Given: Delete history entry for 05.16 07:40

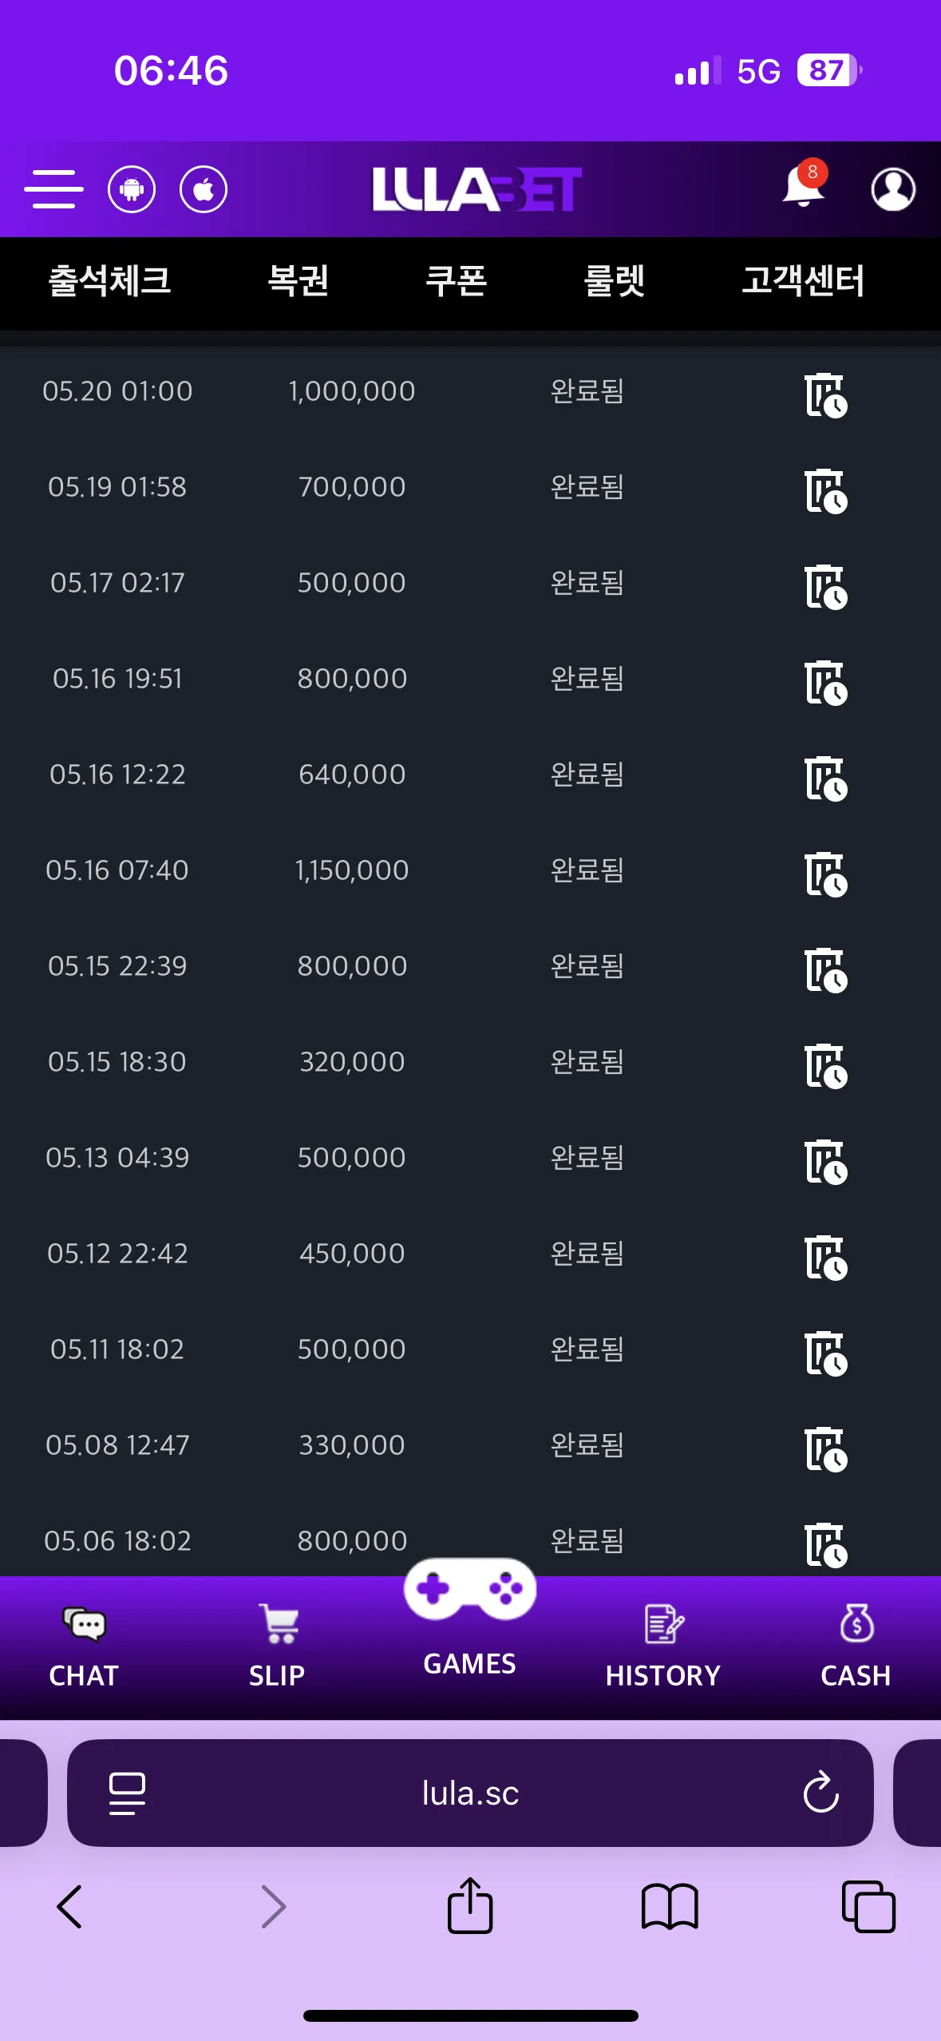Looking at the screenshot, I should pyautogui.click(x=826, y=874).
